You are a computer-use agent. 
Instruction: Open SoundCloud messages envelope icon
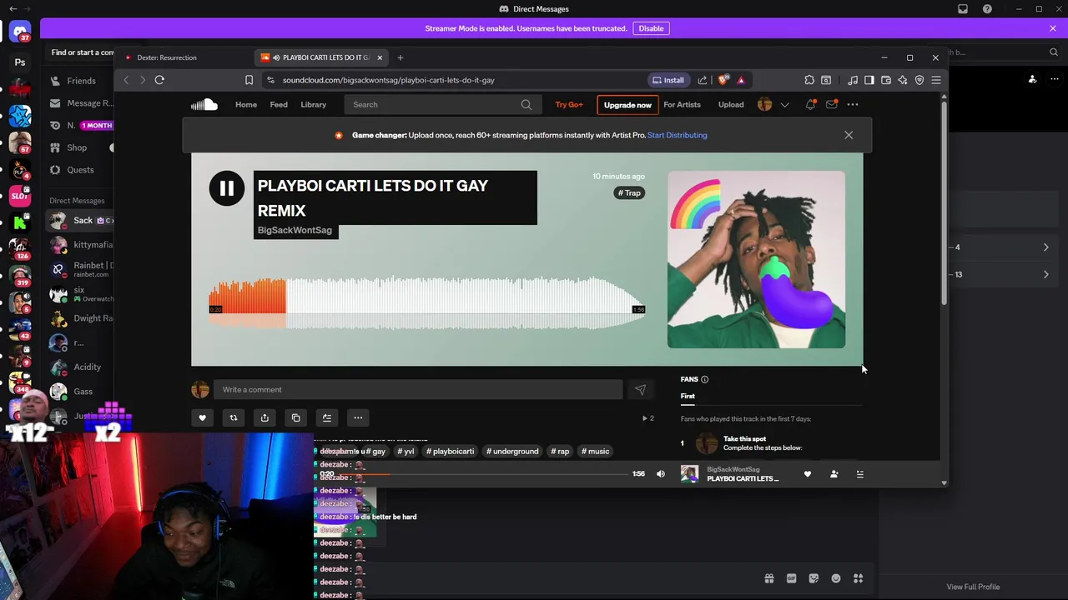pos(832,104)
